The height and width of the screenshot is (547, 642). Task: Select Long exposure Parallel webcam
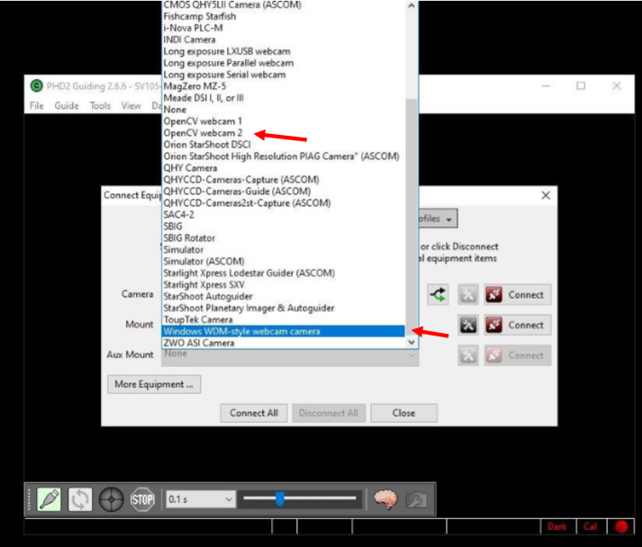[x=284, y=63]
